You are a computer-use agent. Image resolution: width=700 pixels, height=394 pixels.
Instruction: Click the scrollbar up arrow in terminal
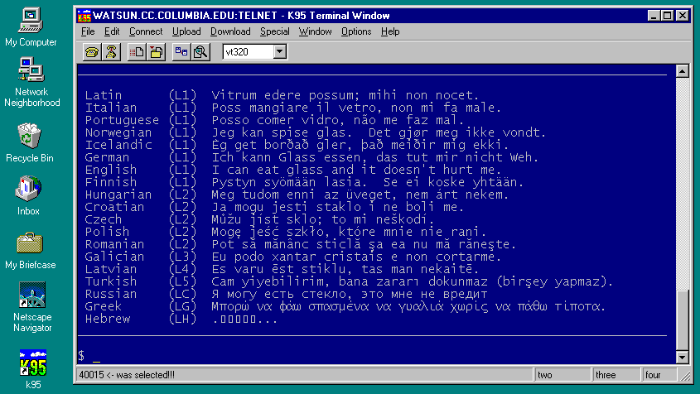pyautogui.click(x=682, y=71)
